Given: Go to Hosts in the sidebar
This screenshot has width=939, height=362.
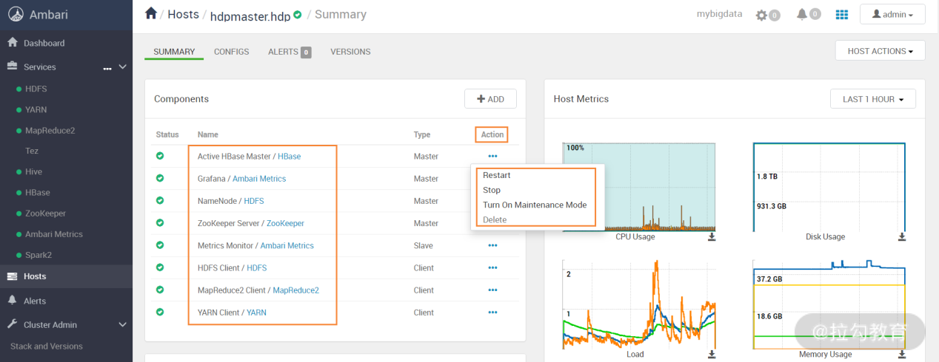Looking at the screenshot, I should click(34, 276).
